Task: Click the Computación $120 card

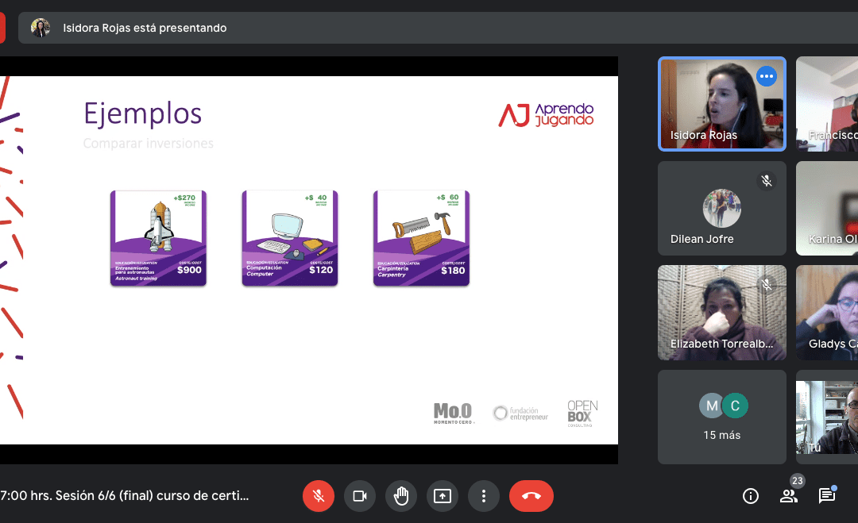Action: point(290,238)
